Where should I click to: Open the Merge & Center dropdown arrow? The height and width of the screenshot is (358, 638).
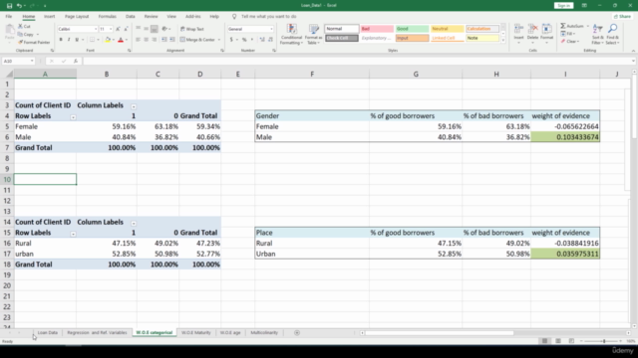219,40
